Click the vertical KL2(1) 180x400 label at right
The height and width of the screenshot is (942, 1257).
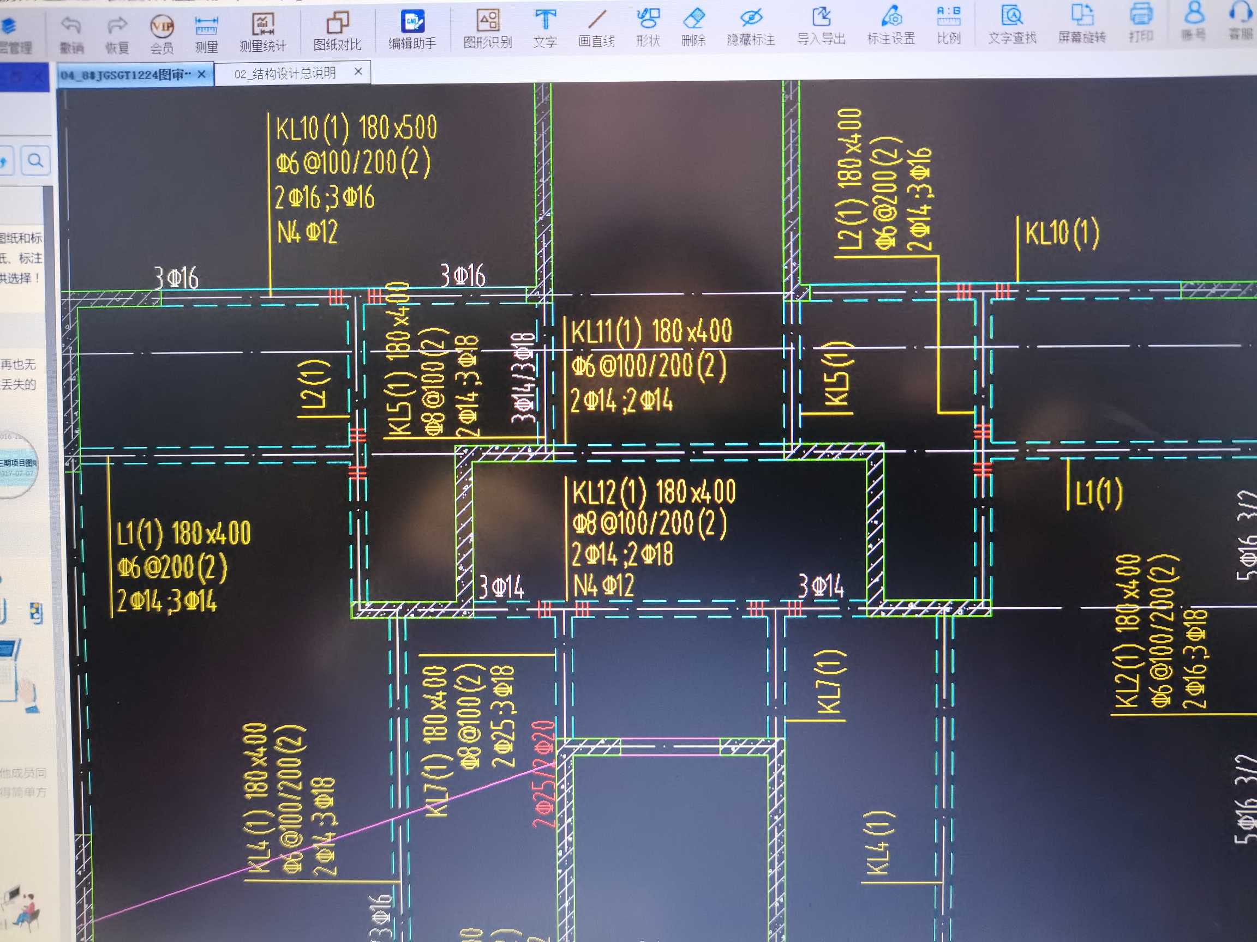coord(1128,631)
